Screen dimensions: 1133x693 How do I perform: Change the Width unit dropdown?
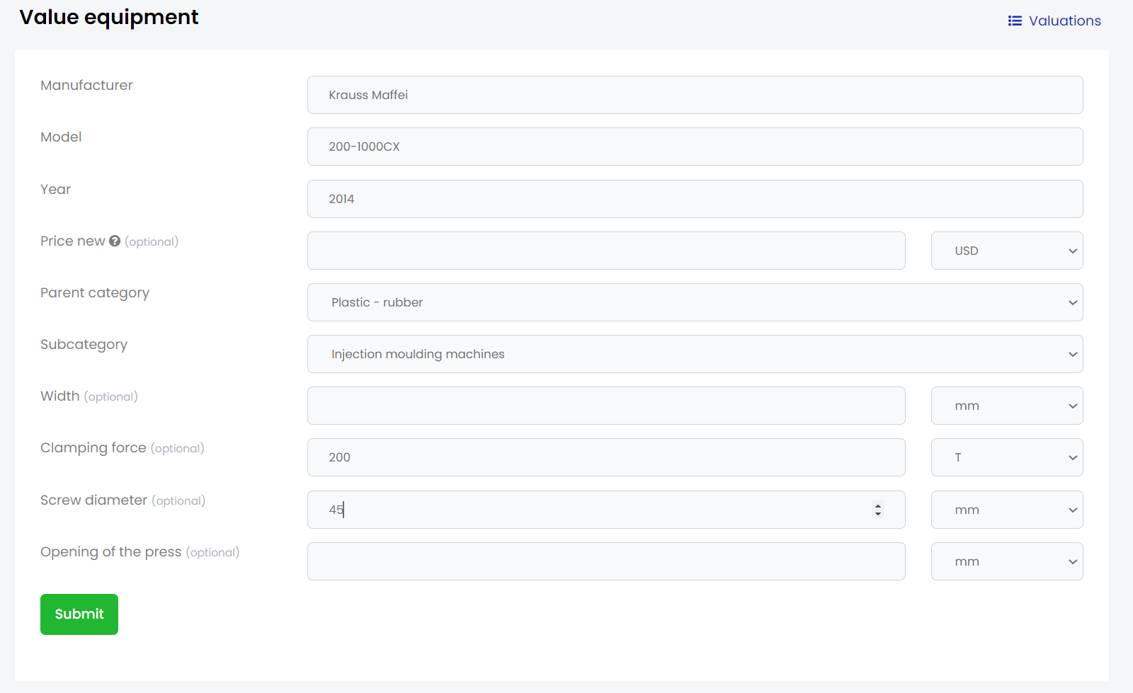click(1006, 406)
